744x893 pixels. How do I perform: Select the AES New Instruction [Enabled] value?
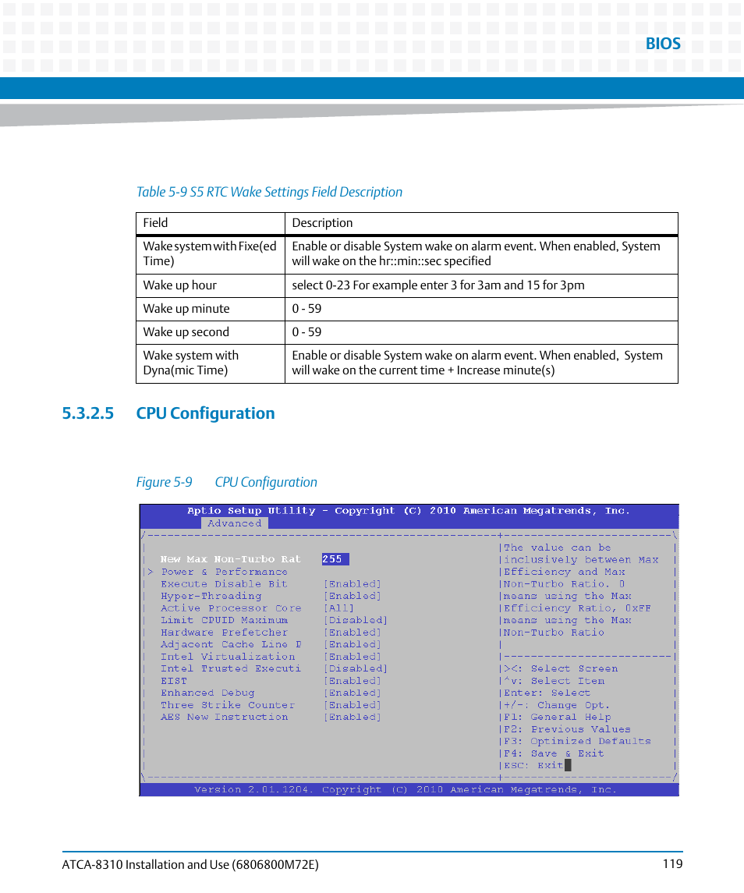(352, 717)
